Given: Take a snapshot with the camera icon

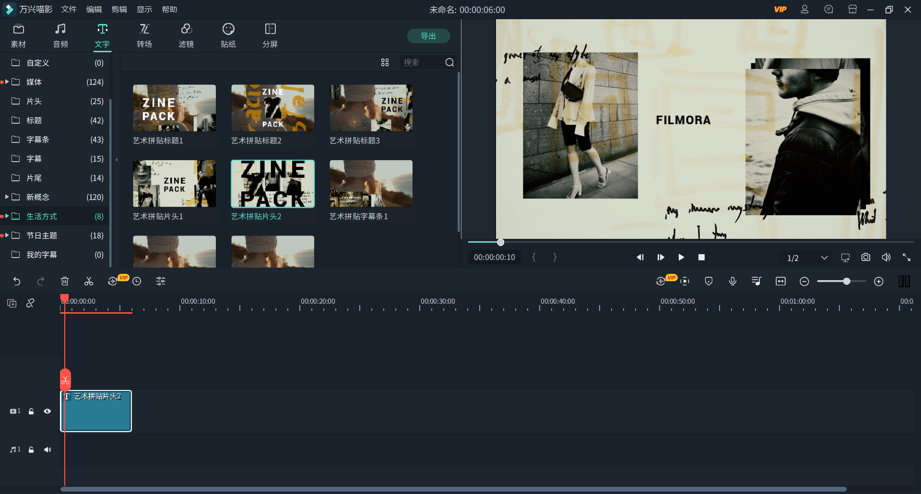Looking at the screenshot, I should pyautogui.click(x=865, y=258).
